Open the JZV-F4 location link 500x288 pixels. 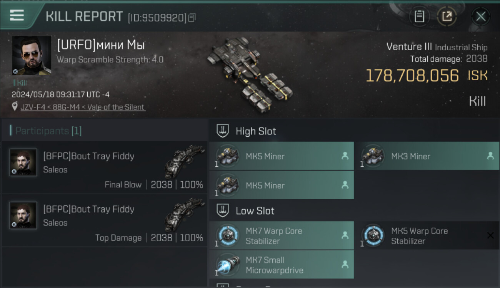click(83, 107)
